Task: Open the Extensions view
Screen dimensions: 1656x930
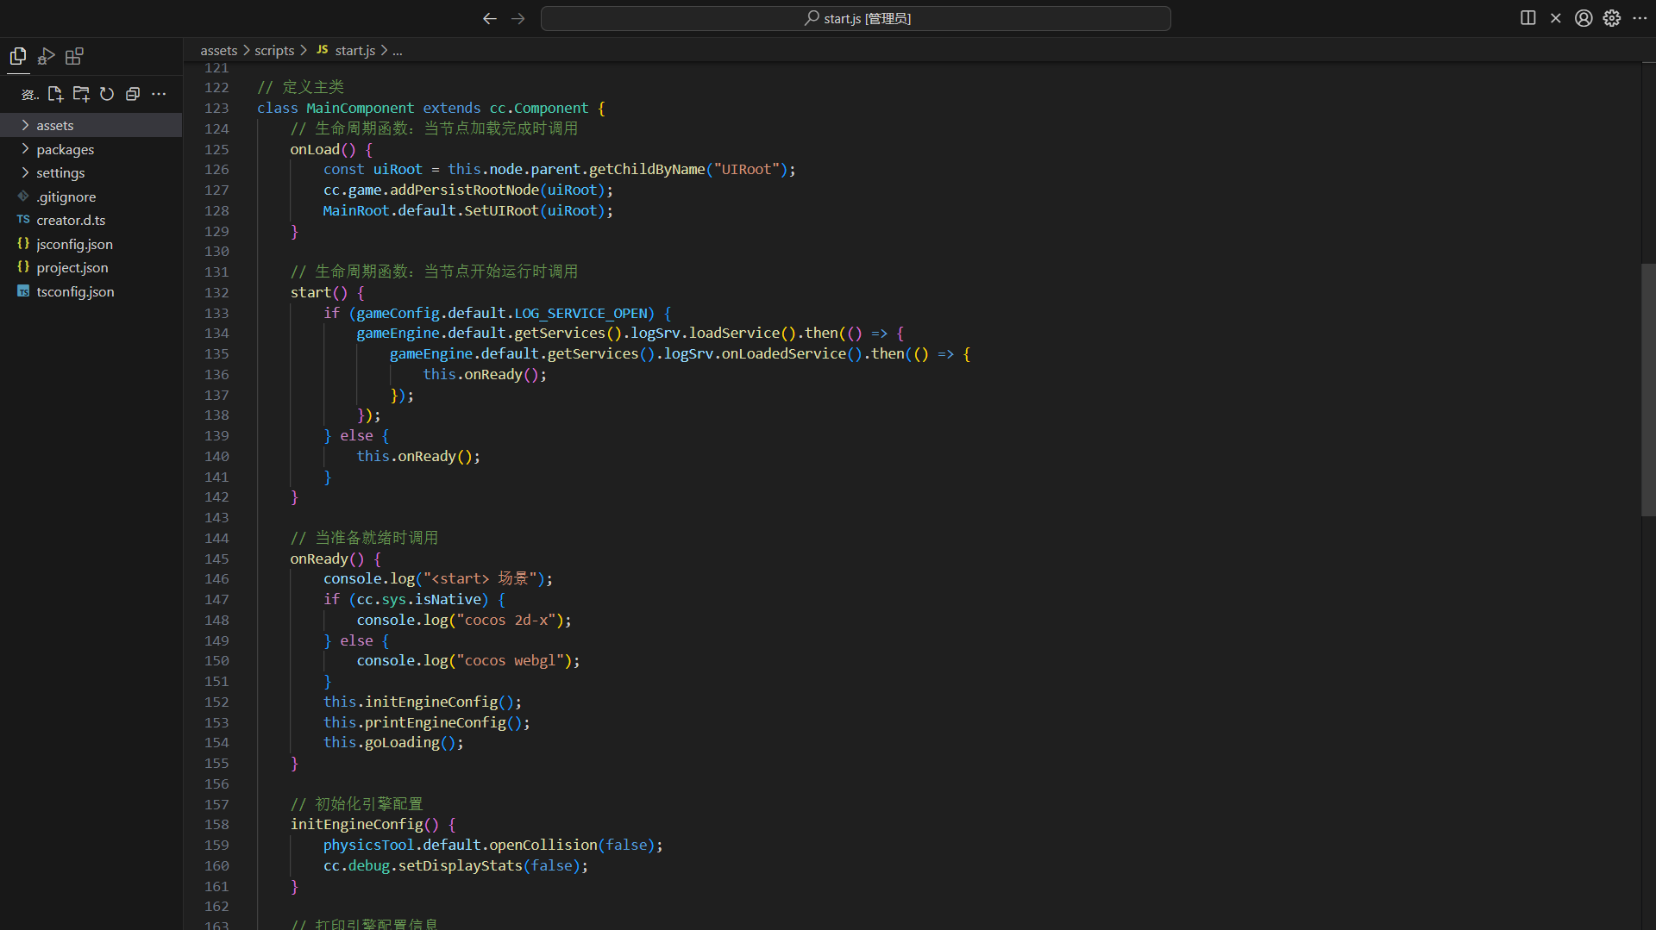Action: pos(75,56)
